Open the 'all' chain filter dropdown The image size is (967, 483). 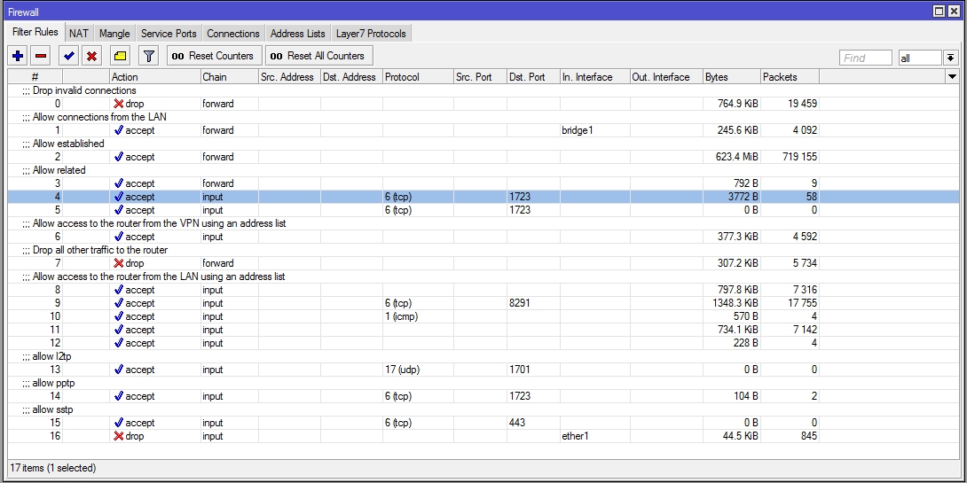919,58
